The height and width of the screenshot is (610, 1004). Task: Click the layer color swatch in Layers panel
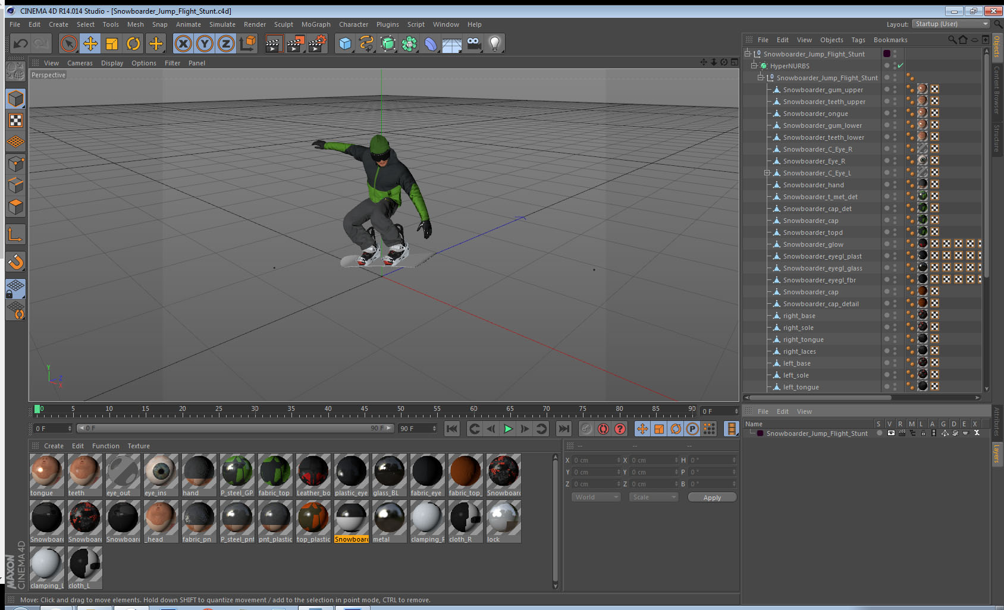coord(760,433)
